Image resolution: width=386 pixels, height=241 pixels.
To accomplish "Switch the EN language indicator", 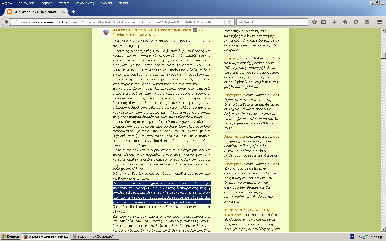I will (352, 237).
